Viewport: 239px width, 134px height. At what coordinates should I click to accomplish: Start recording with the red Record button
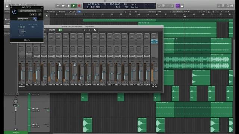79,6
